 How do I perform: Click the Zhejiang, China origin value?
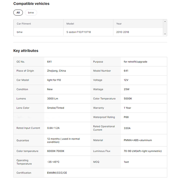(x=56, y=71)
